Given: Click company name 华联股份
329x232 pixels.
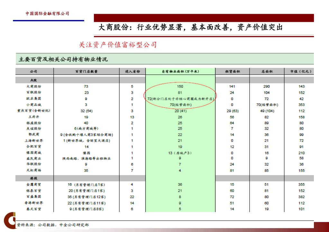Looking at the screenshot, I should click(33, 164).
